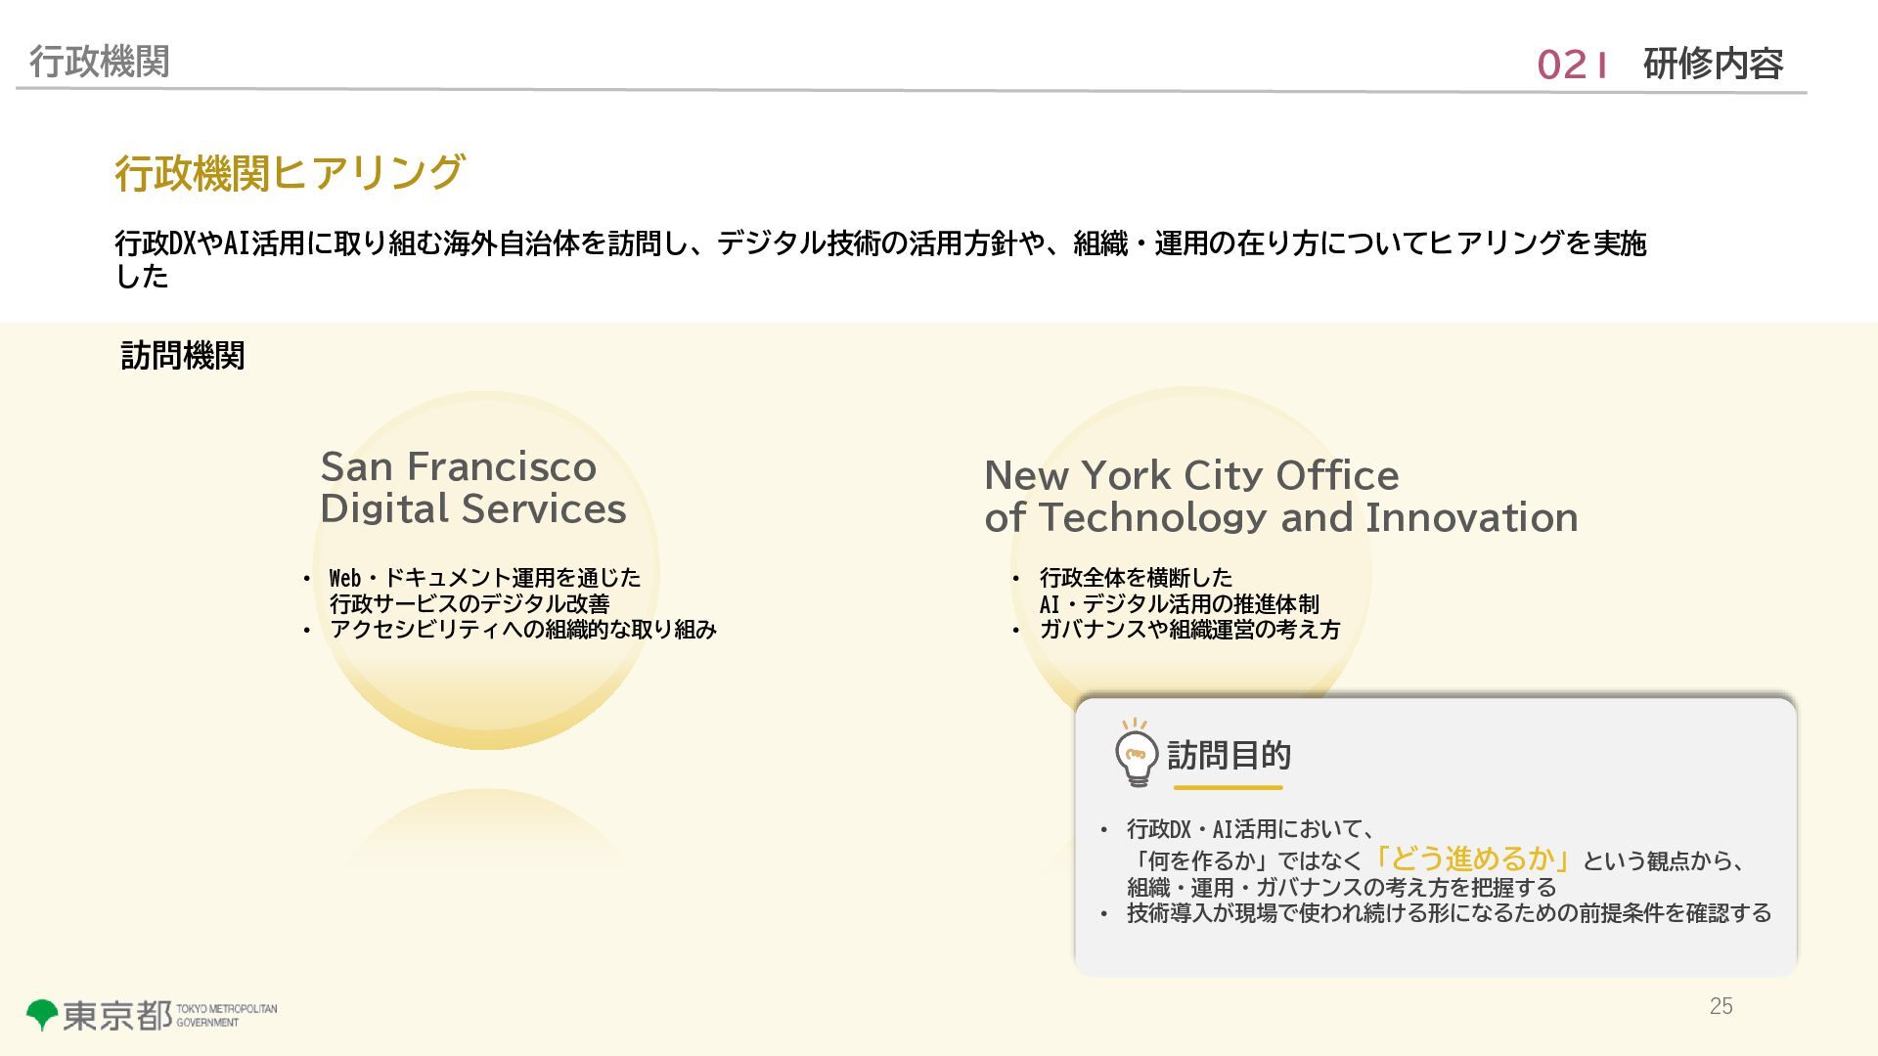Click the アクセシビリティ bullet item
Screen dimensions: 1878x1056
[x=522, y=630]
